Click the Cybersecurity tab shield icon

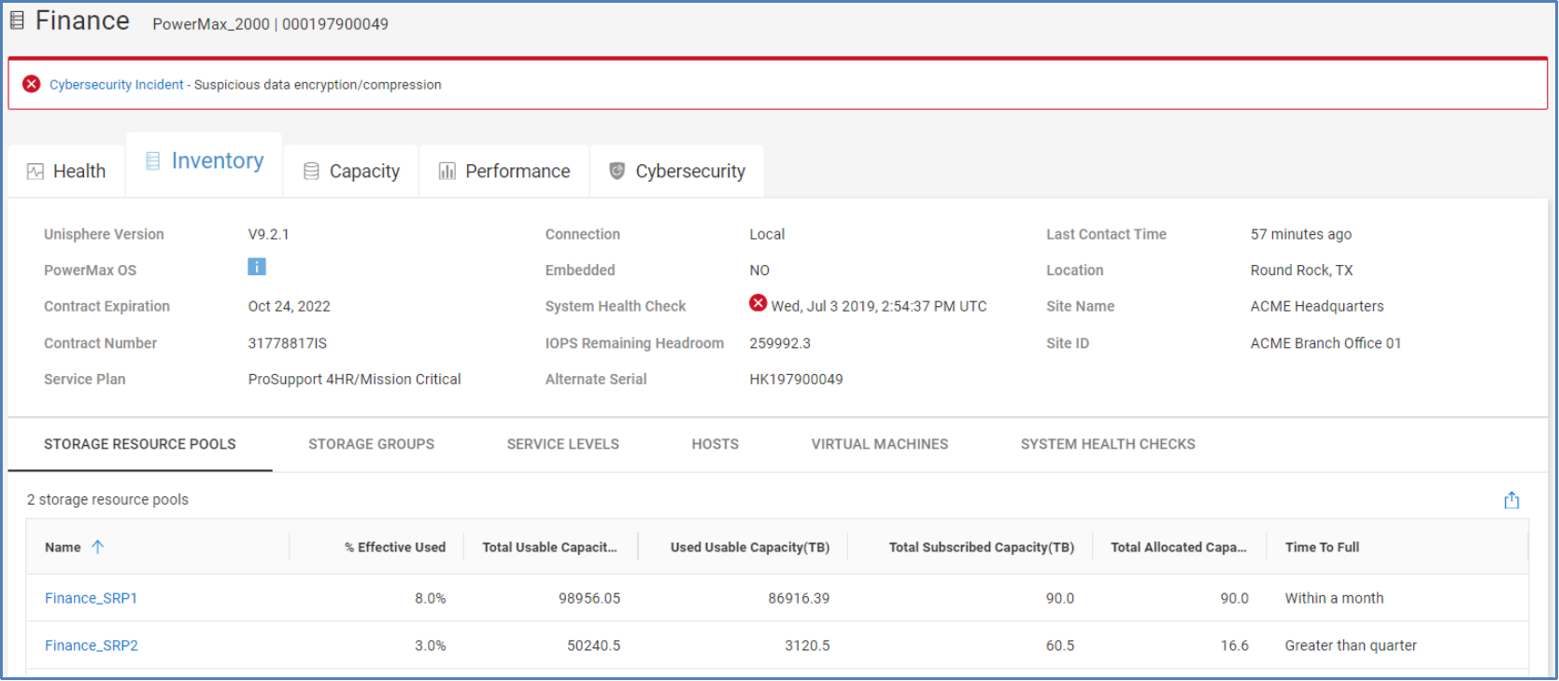click(x=617, y=171)
